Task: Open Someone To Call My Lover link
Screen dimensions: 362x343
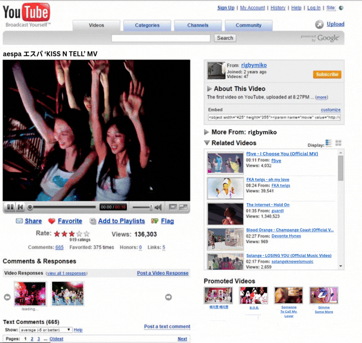Action: tap(289, 312)
